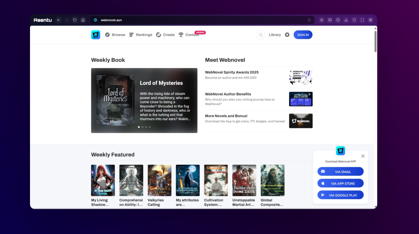Viewport: 419px width, 234px height.
Task: Click the Webnovel logo in the download popup
Action: tap(340, 151)
